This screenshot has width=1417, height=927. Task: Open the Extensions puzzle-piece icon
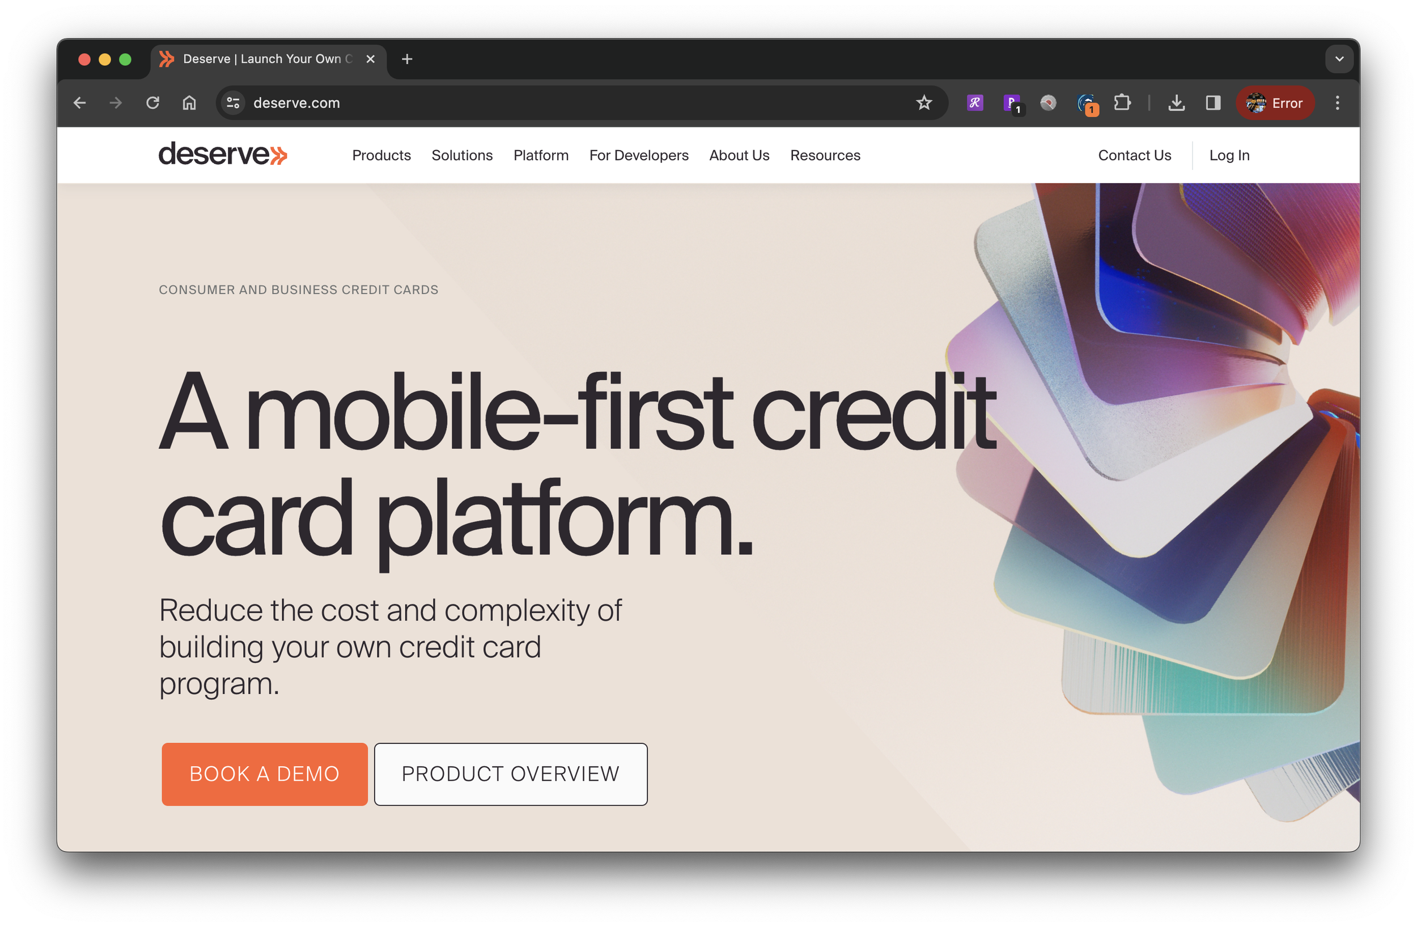(x=1122, y=103)
